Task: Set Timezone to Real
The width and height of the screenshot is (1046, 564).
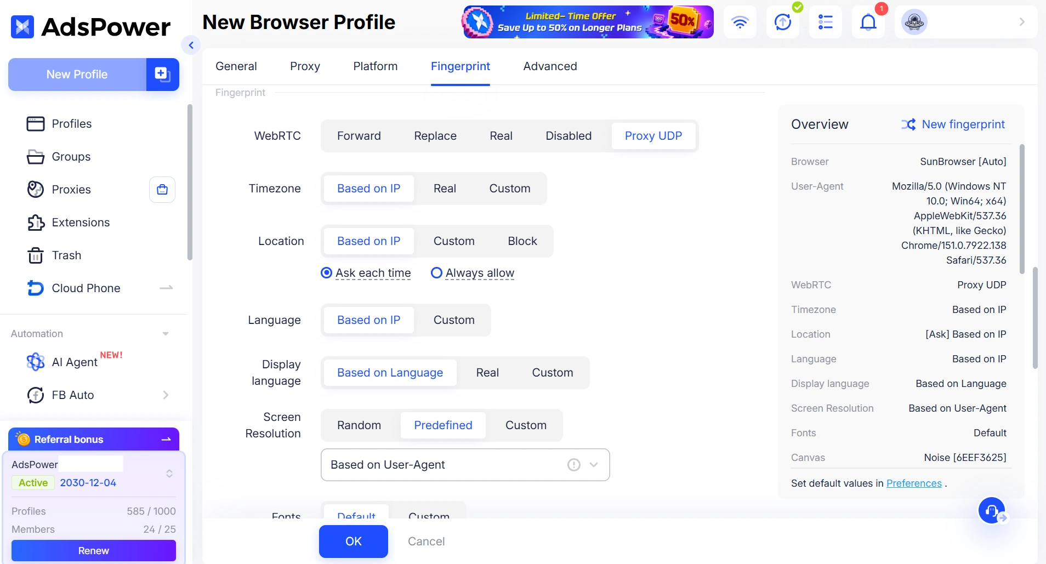Action: coord(445,189)
